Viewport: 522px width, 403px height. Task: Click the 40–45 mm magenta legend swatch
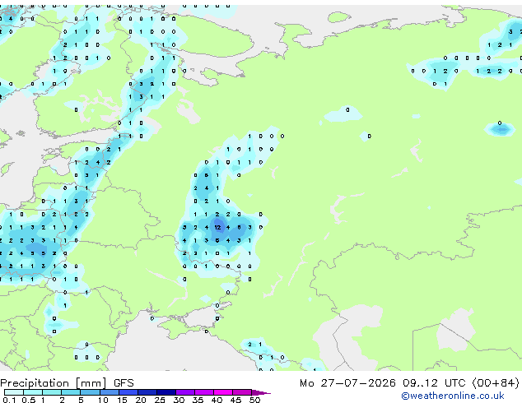pos(223,392)
